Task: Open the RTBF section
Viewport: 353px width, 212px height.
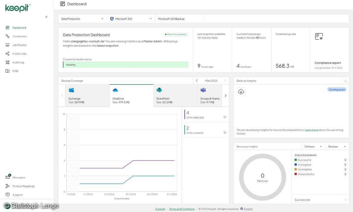Action: coord(15,71)
